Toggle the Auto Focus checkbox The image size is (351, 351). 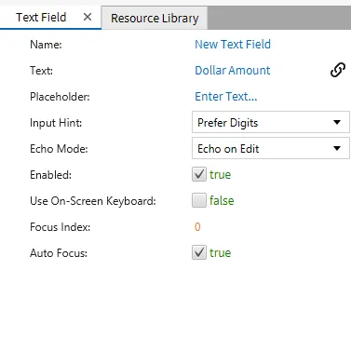pyautogui.click(x=199, y=252)
